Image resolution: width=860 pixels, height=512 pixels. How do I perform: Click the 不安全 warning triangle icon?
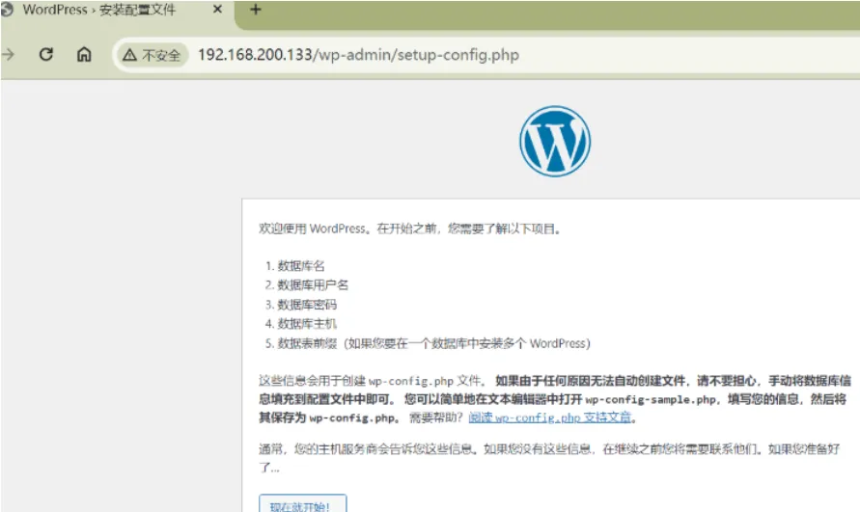[129, 55]
